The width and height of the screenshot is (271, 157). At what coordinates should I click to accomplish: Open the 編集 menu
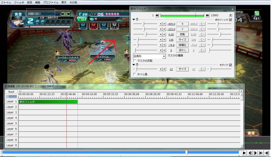click(38, 2)
